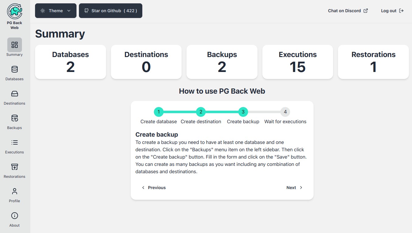Jump to step 1 Create database

(x=159, y=112)
